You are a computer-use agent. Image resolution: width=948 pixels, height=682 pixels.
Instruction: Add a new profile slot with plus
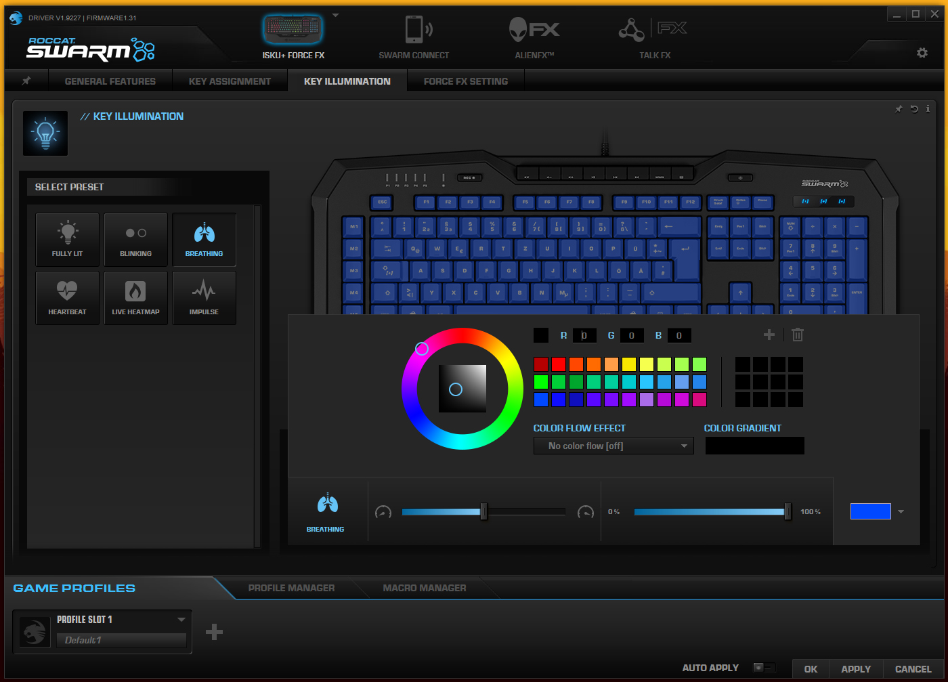(x=214, y=632)
